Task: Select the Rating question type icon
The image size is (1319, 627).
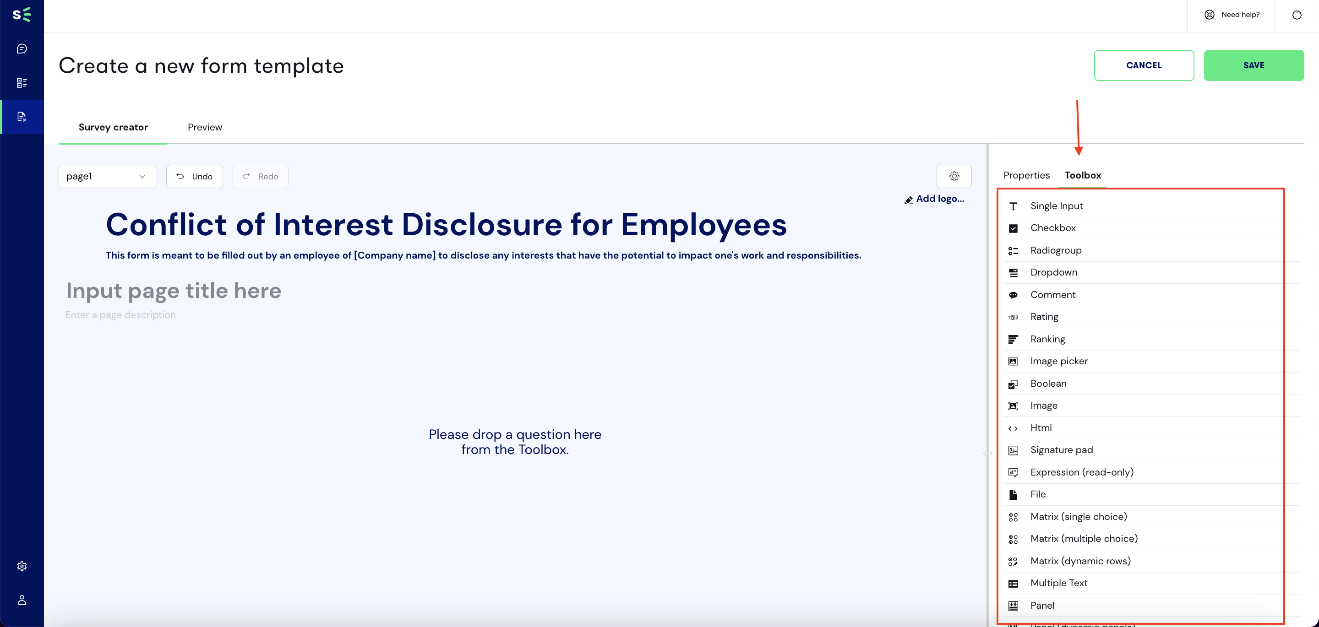Action: click(x=1013, y=317)
